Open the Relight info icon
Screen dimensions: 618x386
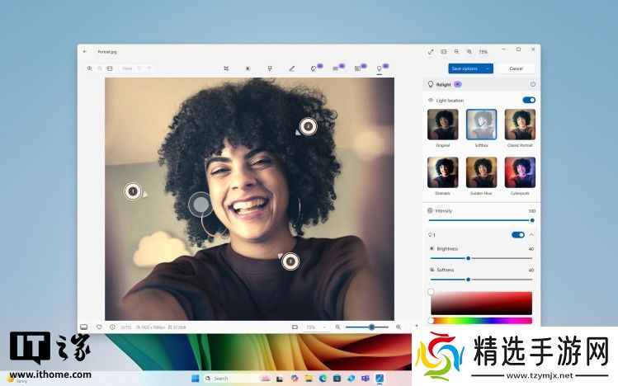click(532, 84)
